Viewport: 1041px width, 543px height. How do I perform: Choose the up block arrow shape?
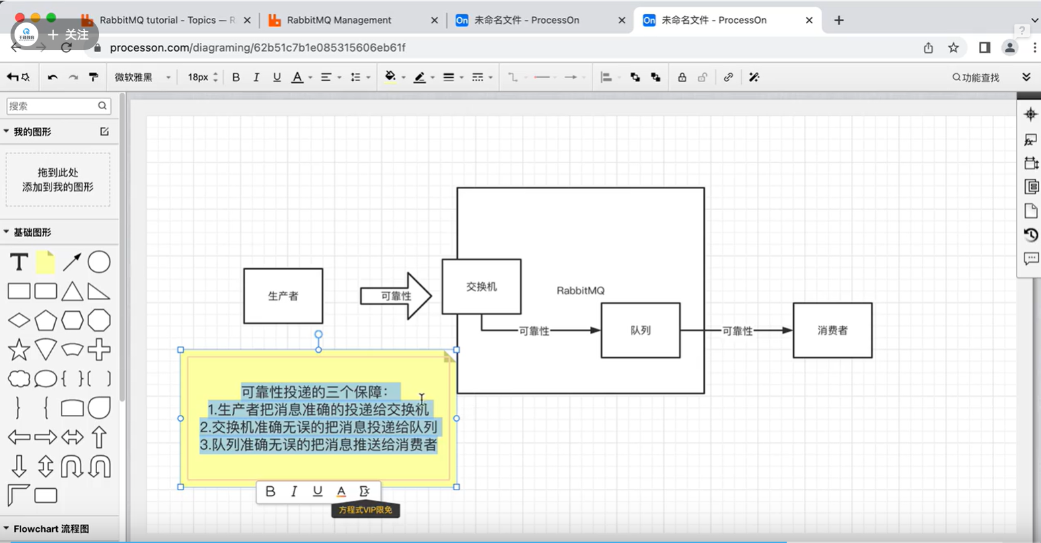coord(99,437)
